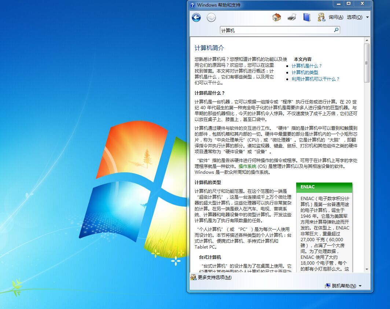The image size is (390, 309).
Task: Focus the search box containing 计算机
Action: (280, 30)
